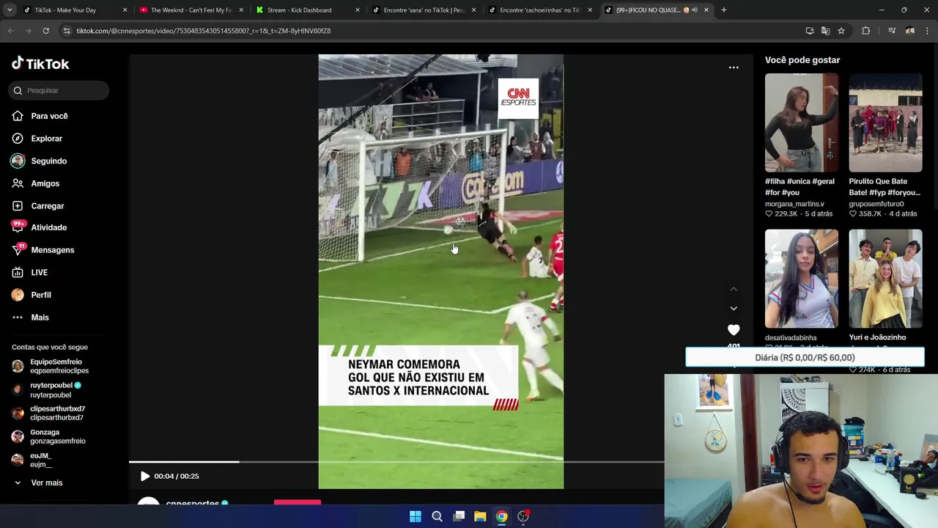Click the people icon beside Amigos
The height and width of the screenshot is (528, 938).
(x=18, y=183)
